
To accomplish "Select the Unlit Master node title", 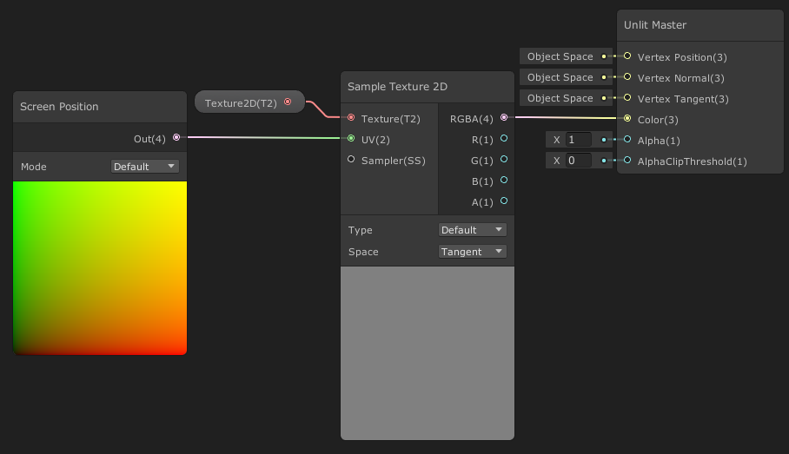I will pos(654,25).
